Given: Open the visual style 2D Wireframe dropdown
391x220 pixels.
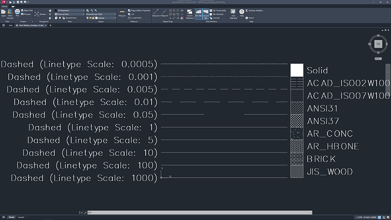Looking at the screenshot, I should coord(70,10).
